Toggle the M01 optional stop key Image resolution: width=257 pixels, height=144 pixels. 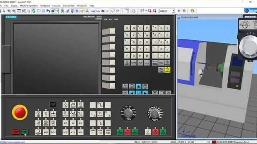pyautogui.click(x=46, y=132)
